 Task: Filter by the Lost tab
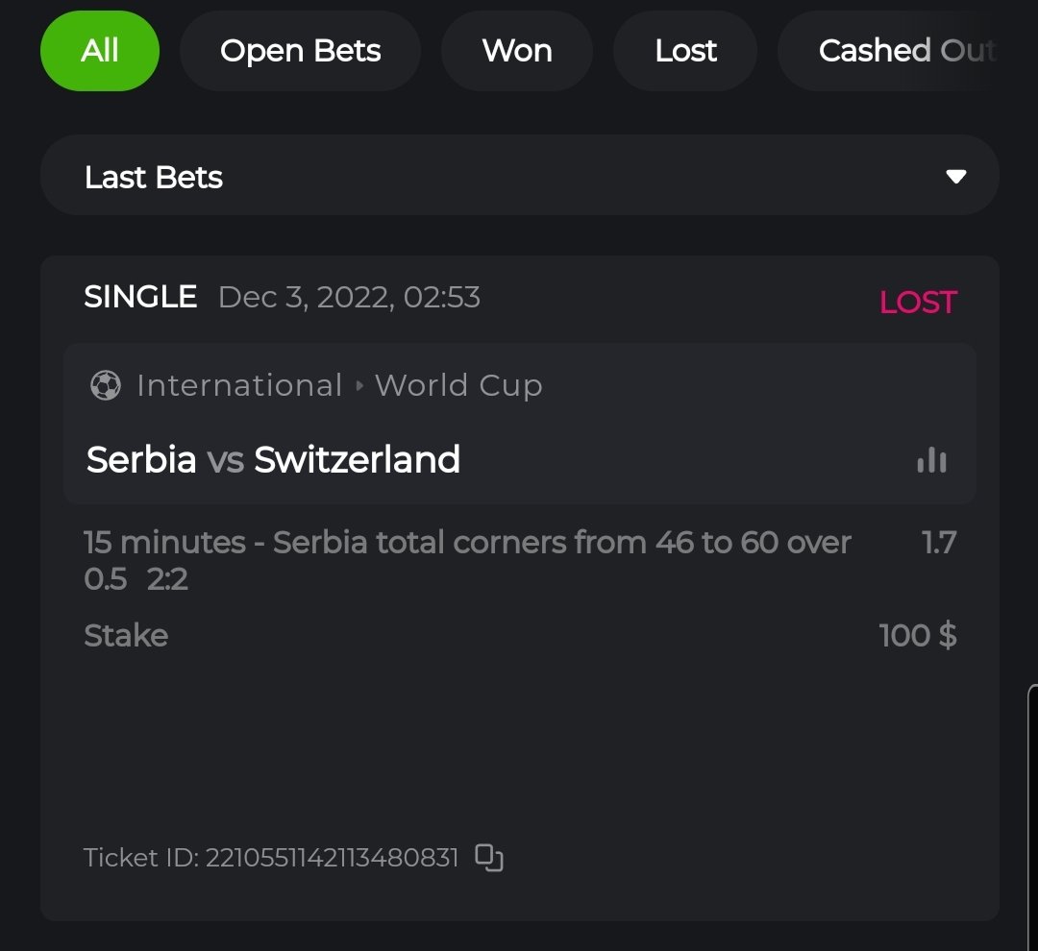(685, 51)
